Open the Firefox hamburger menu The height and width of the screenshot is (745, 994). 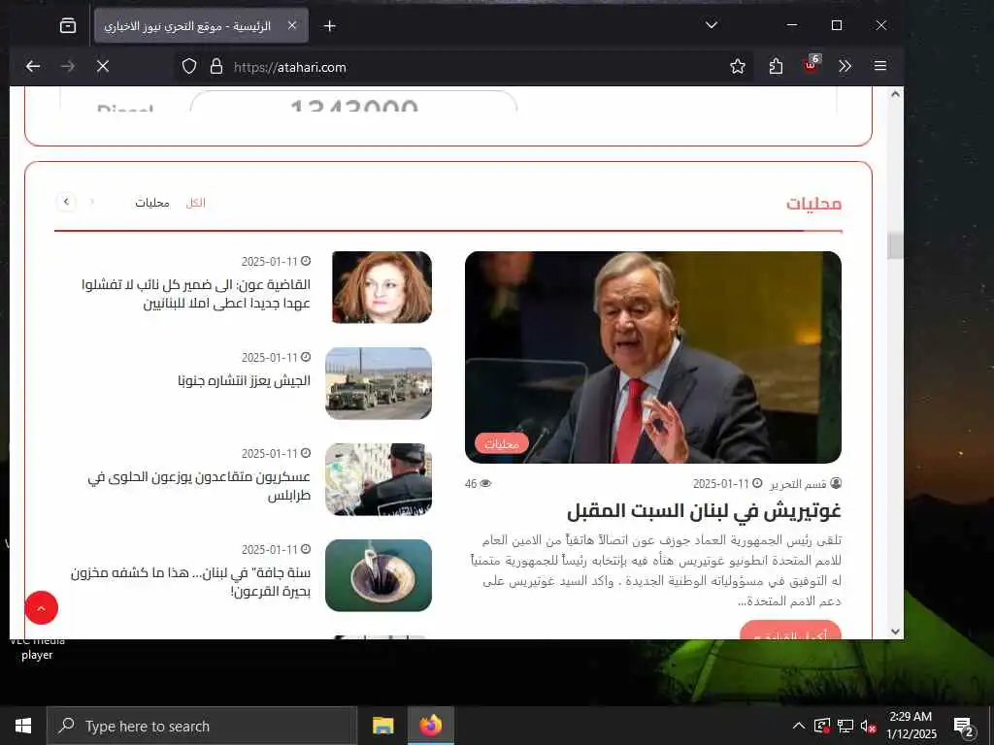point(879,66)
